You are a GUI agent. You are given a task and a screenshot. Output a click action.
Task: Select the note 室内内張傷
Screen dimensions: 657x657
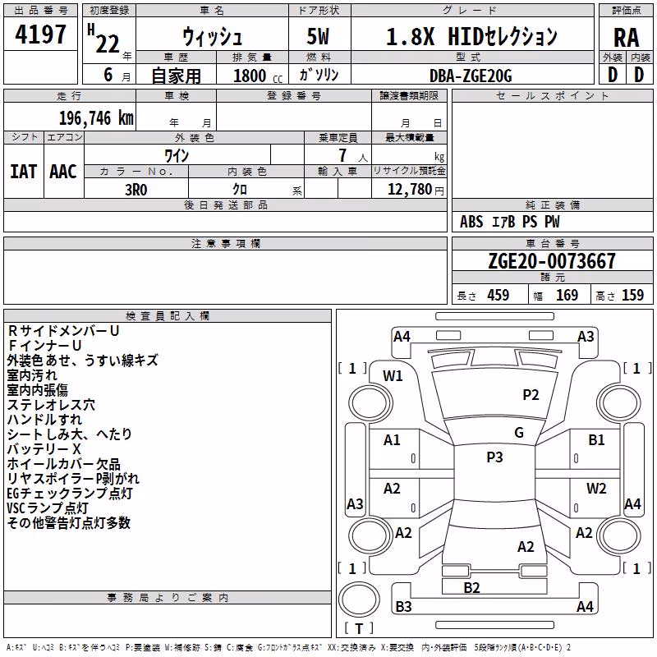[x=37, y=390]
